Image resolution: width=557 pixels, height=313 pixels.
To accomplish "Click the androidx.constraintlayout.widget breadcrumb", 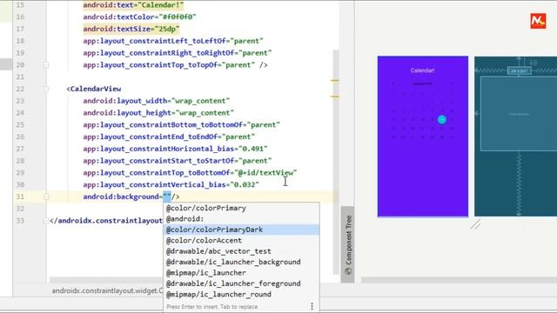I will pos(107,290).
